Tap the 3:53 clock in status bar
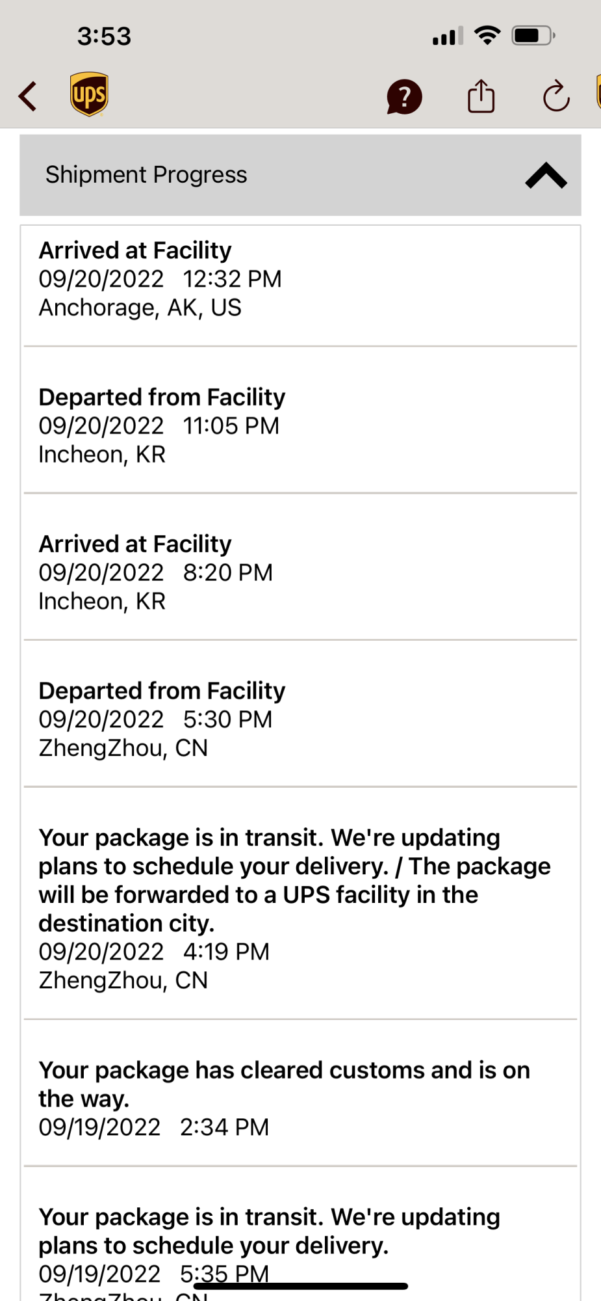 click(x=104, y=36)
